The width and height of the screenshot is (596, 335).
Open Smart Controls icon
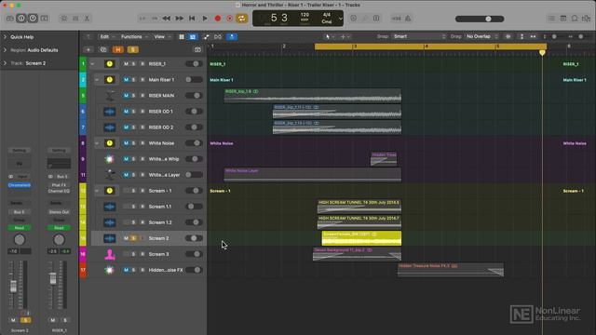[x=64, y=19]
